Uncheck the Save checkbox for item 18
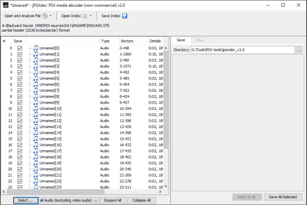This screenshot has height=205, width=307. 20,157
